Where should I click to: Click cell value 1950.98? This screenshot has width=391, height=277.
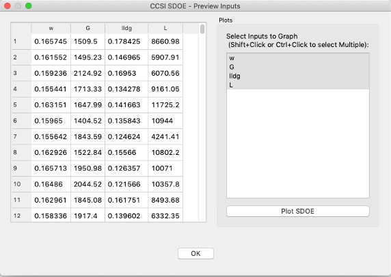(x=87, y=169)
